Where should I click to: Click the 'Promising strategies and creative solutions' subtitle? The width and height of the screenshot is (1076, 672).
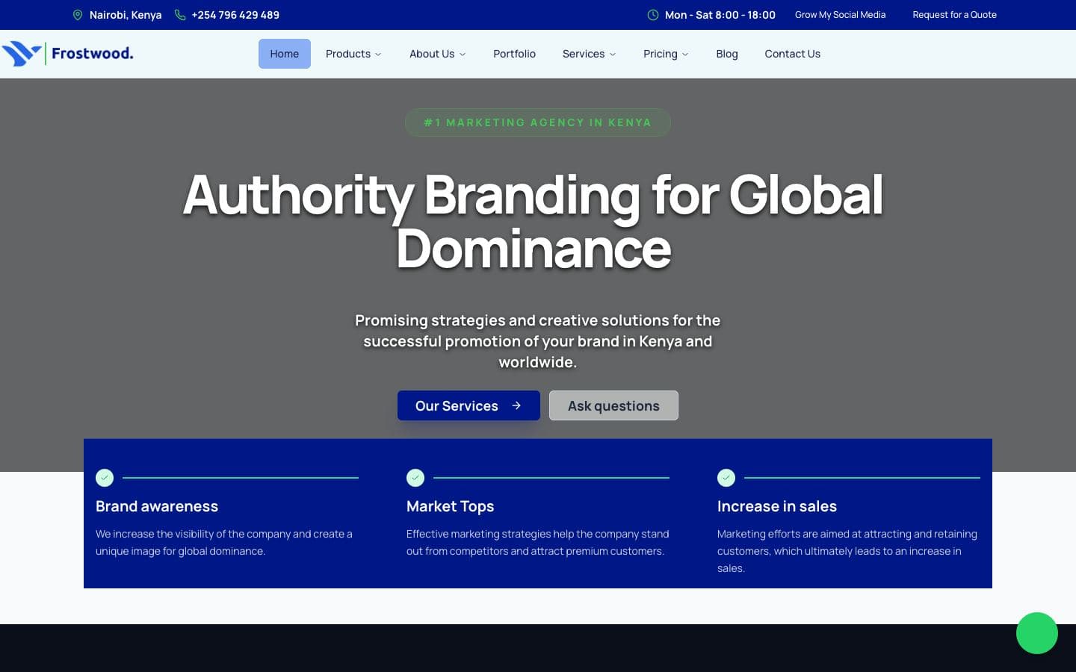click(x=538, y=341)
